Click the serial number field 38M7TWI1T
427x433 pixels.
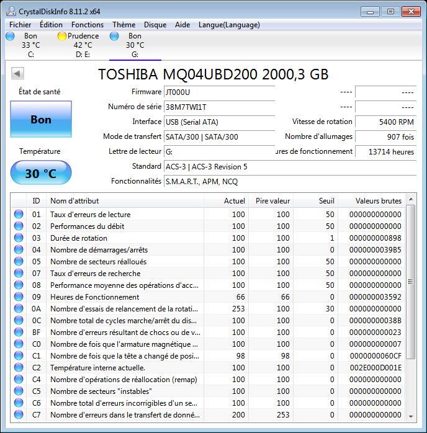(219, 107)
